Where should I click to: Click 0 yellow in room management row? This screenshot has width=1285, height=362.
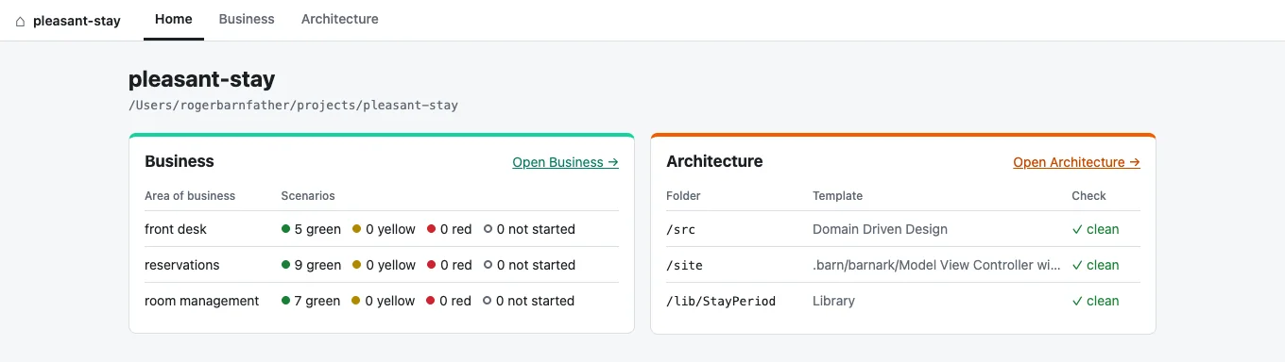click(x=384, y=301)
